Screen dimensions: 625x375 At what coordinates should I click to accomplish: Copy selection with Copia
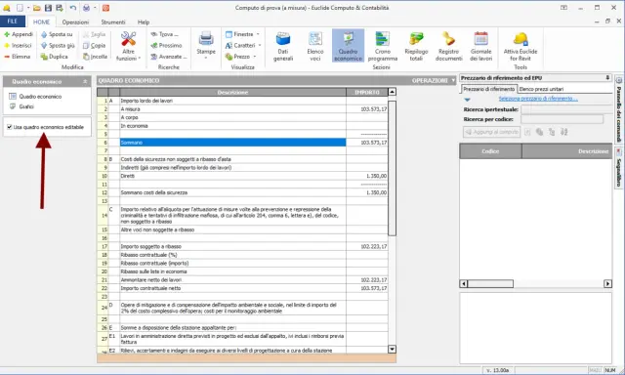click(95, 46)
